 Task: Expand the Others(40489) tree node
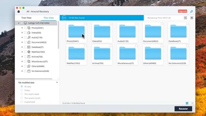[x=22, y=66]
